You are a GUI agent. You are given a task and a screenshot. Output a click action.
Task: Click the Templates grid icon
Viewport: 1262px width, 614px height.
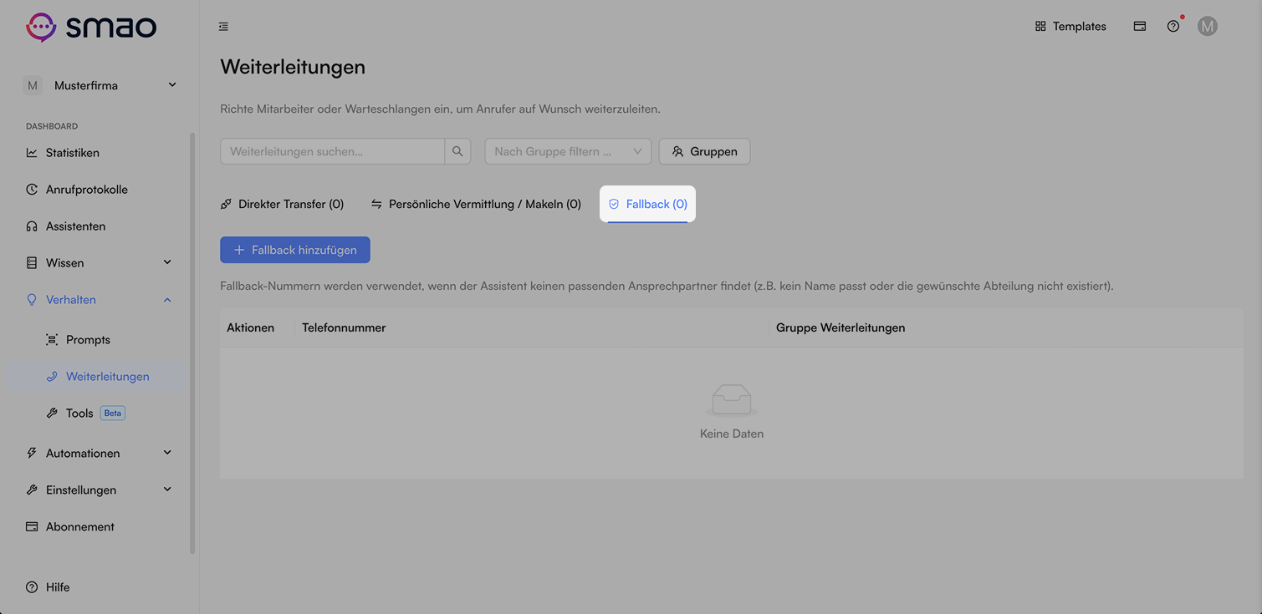(1040, 27)
